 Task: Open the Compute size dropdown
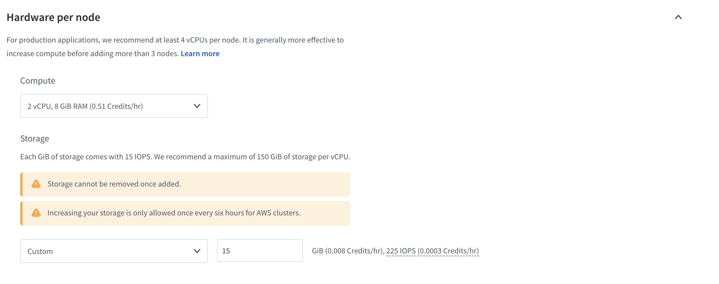[x=114, y=106]
